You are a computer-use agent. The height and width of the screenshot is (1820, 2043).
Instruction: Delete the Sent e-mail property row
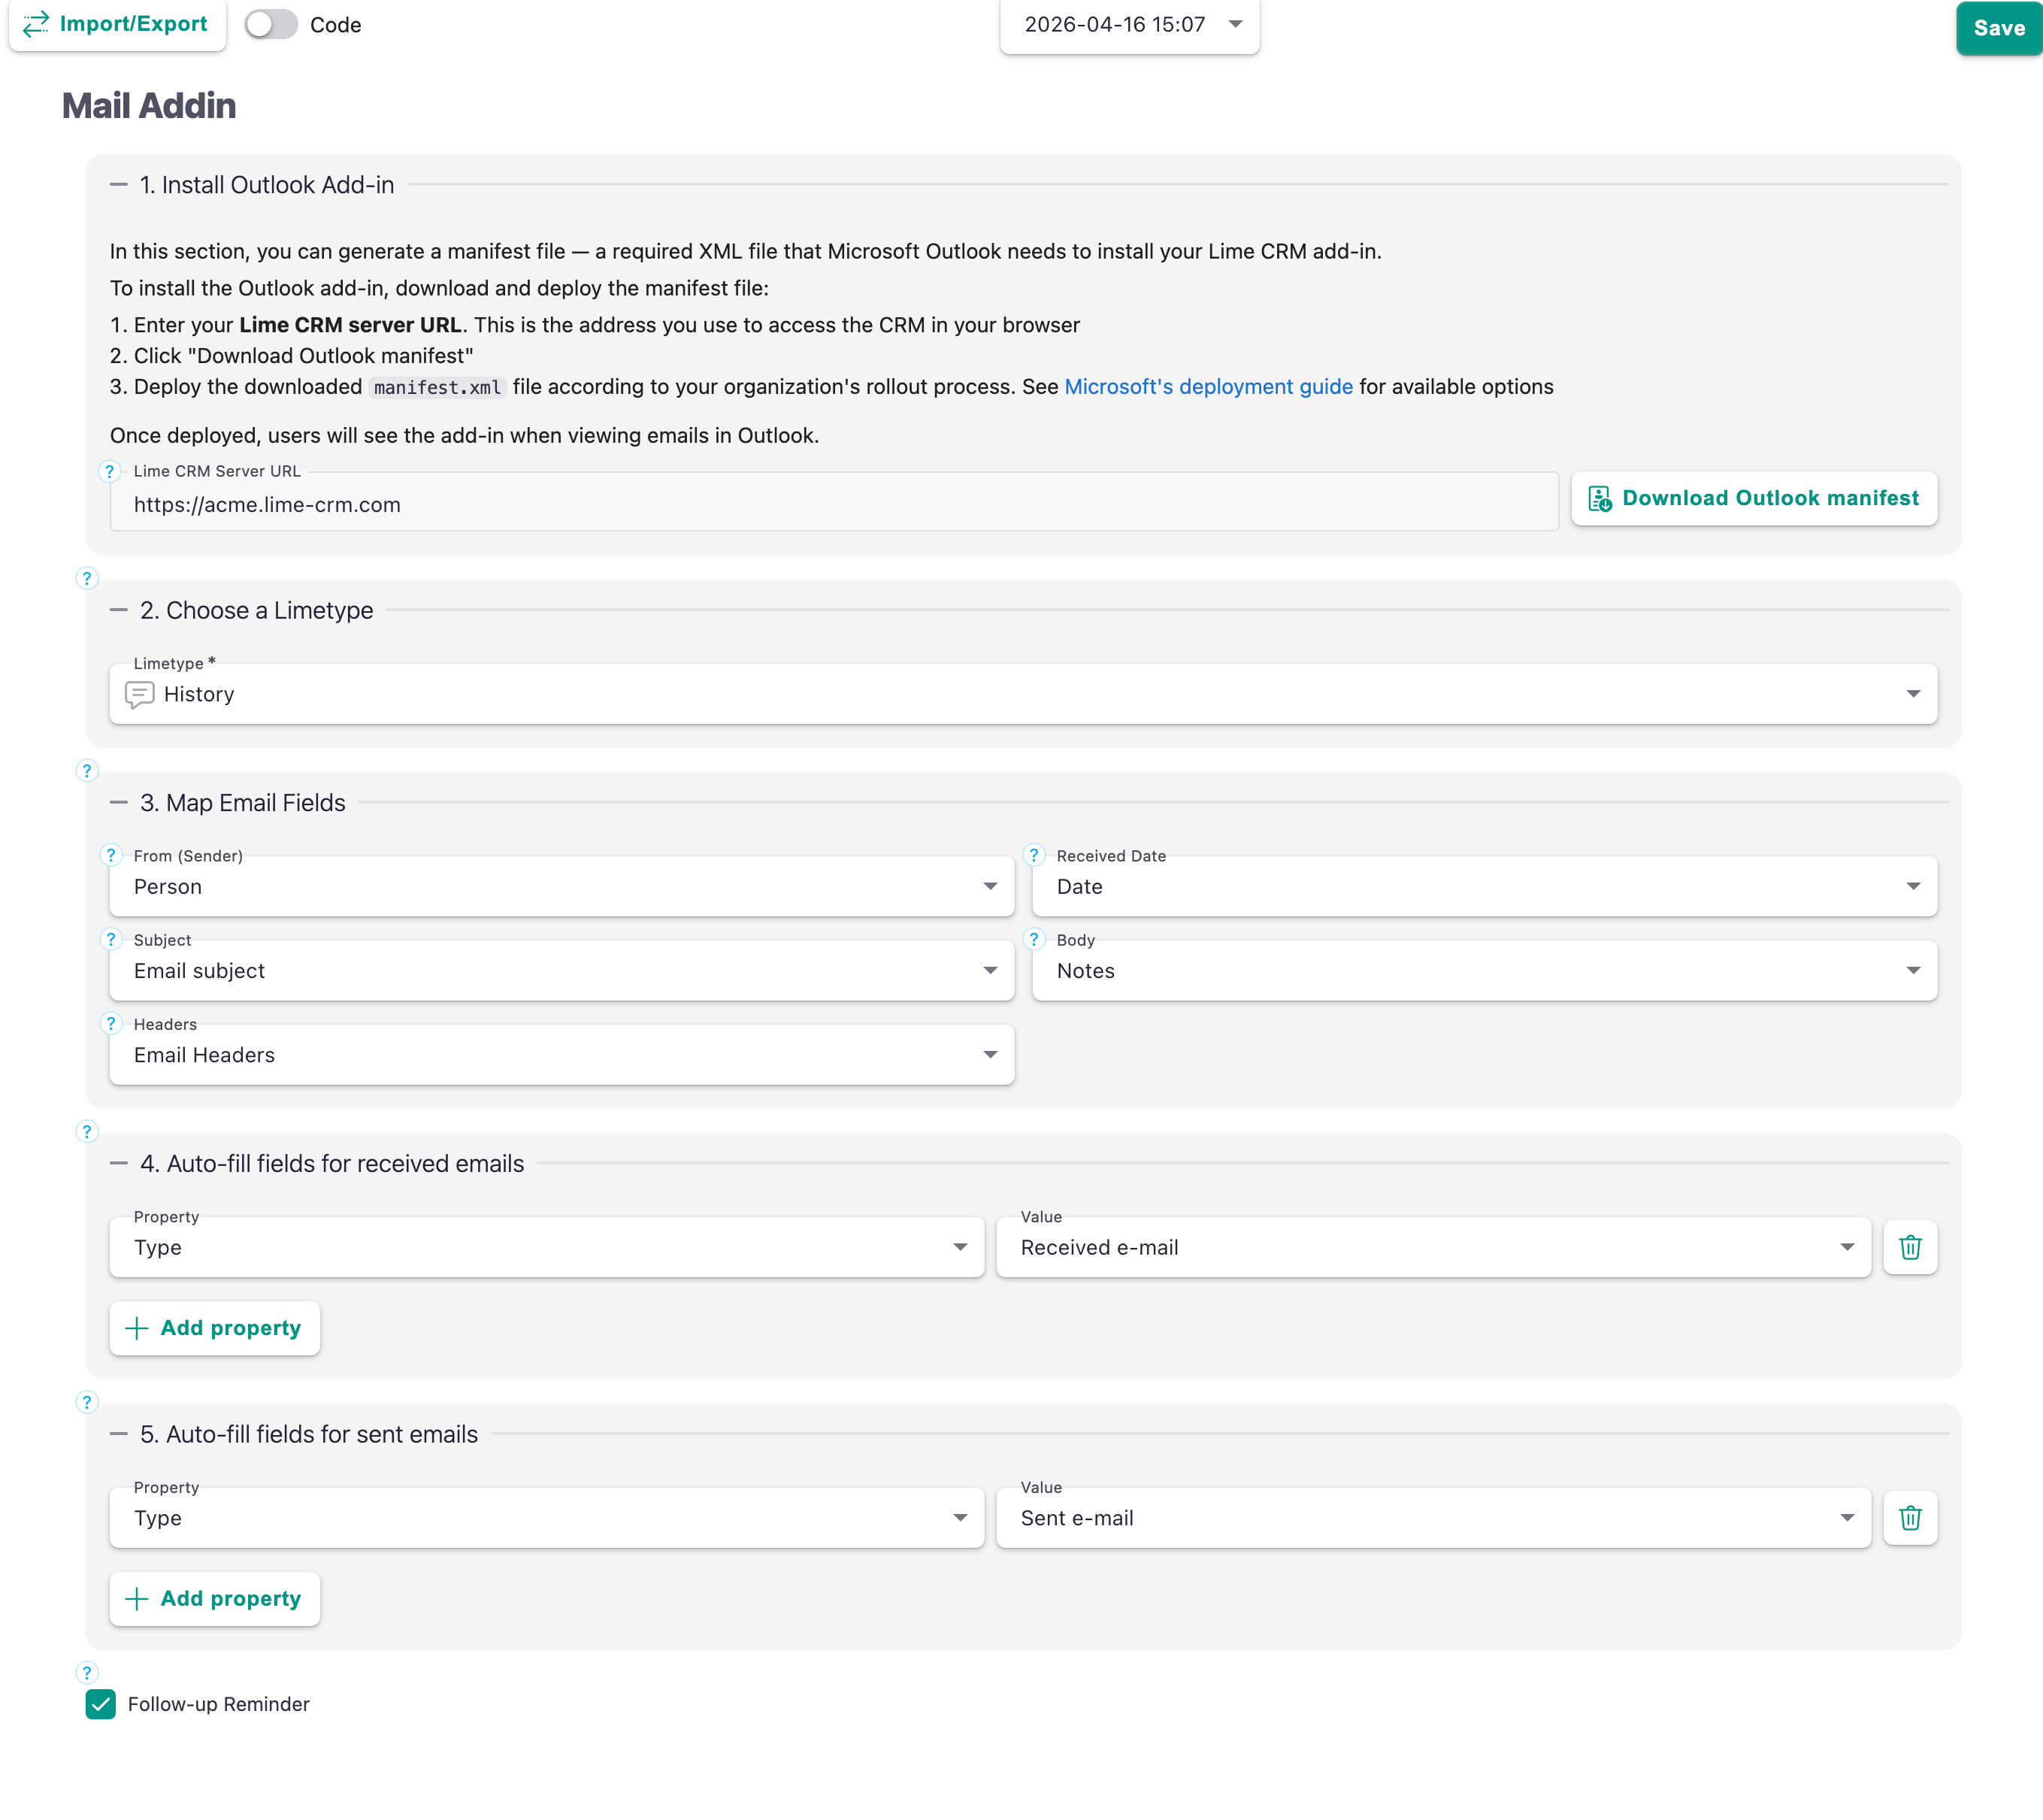[x=1910, y=1518]
